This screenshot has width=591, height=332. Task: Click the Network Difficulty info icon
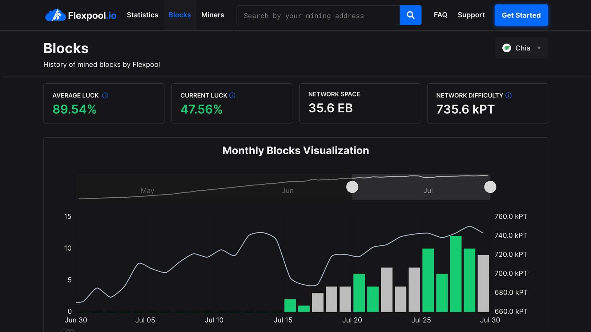[509, 96]
